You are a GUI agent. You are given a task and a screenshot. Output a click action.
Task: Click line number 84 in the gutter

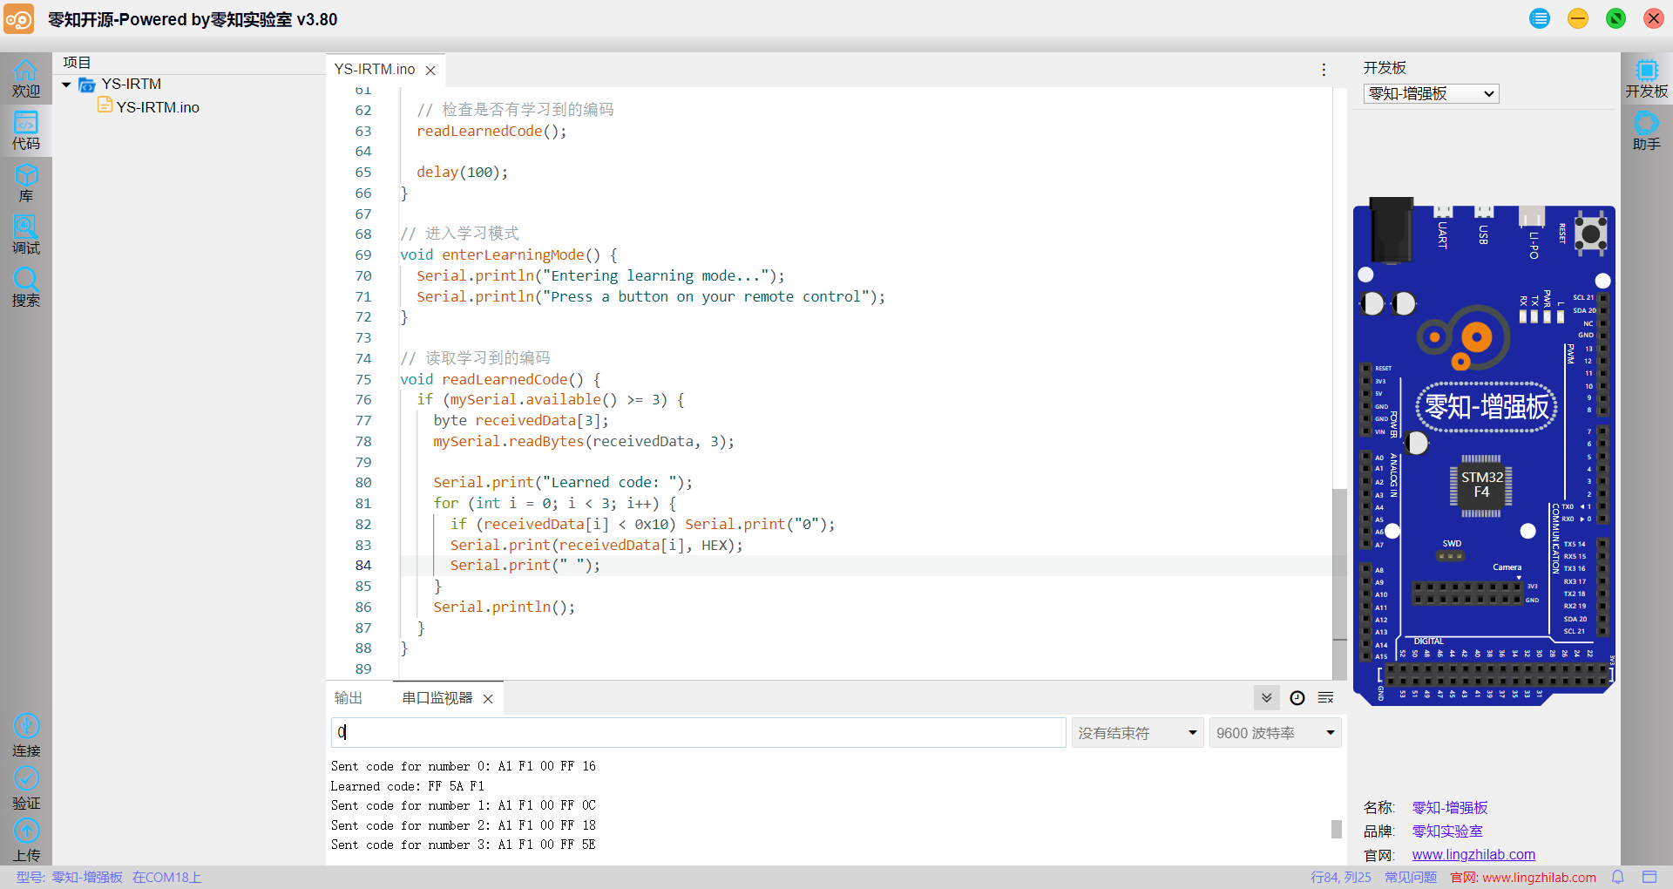tap(363, 566)
